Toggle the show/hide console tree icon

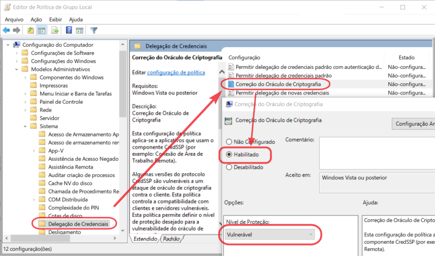click(x=42, y=30)
